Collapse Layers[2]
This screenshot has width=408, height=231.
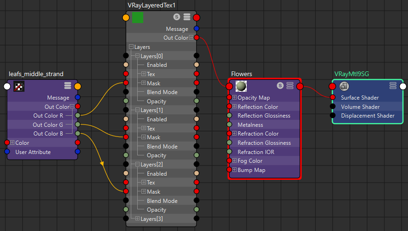point(137,164)
